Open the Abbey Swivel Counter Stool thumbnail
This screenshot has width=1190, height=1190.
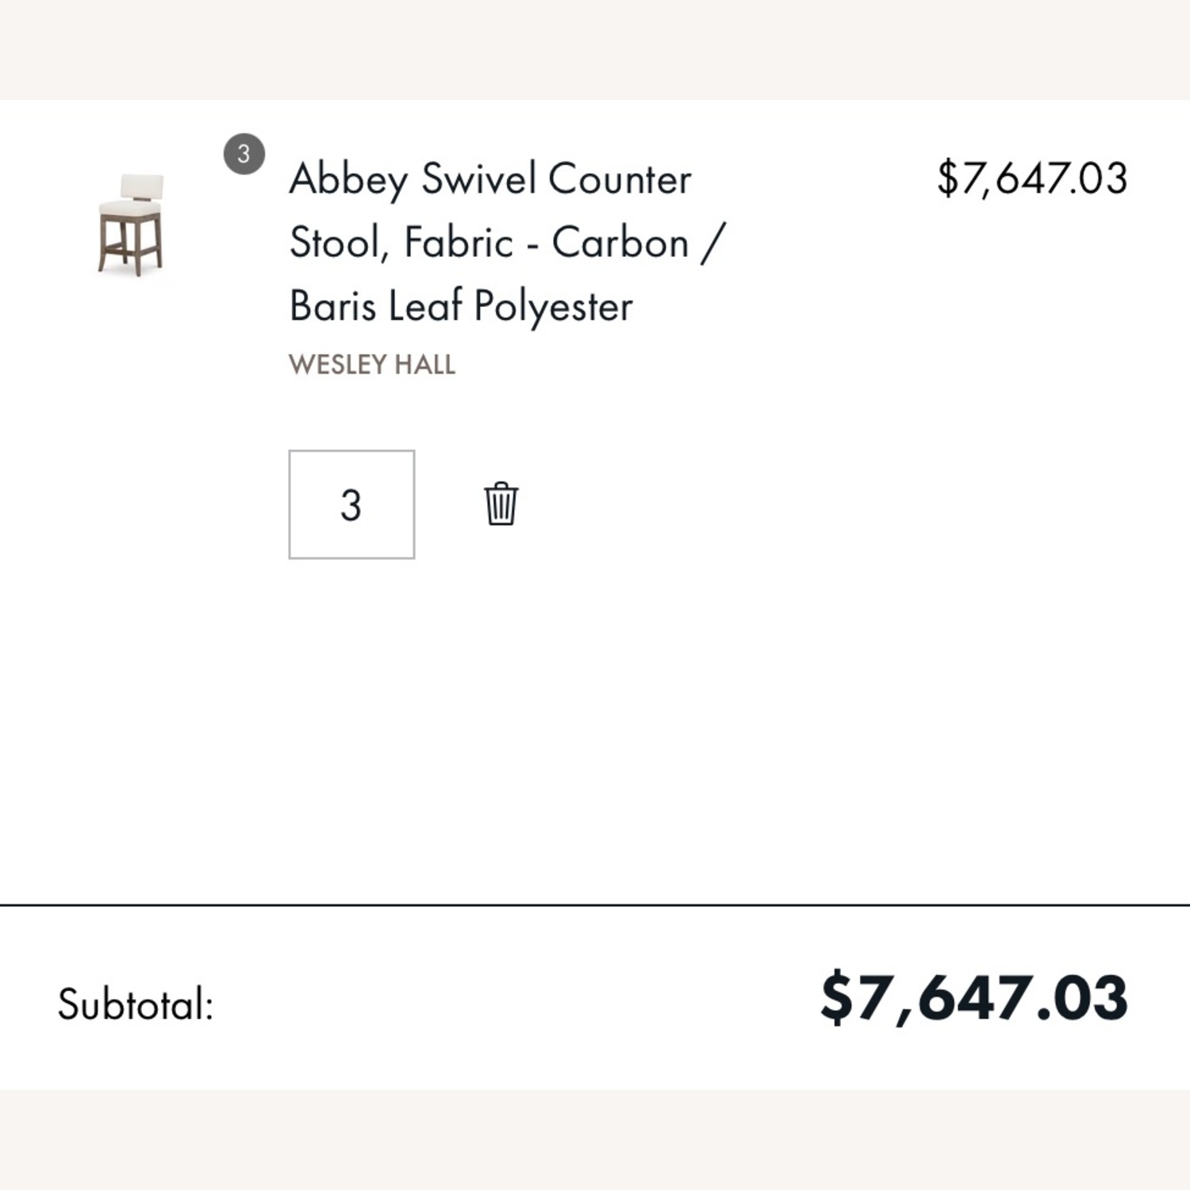(x=131, y=225)
